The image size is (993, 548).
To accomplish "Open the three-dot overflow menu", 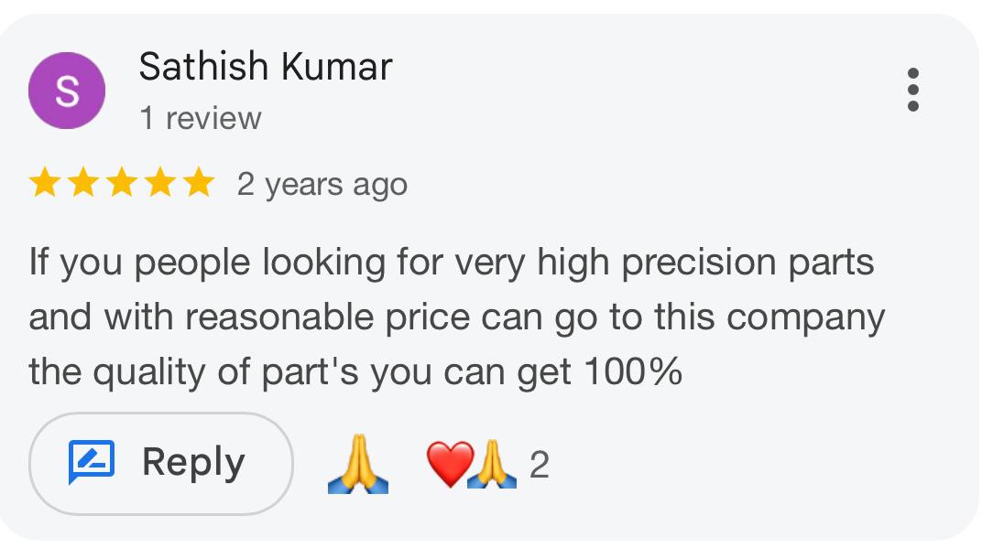I will coord(913,91).
